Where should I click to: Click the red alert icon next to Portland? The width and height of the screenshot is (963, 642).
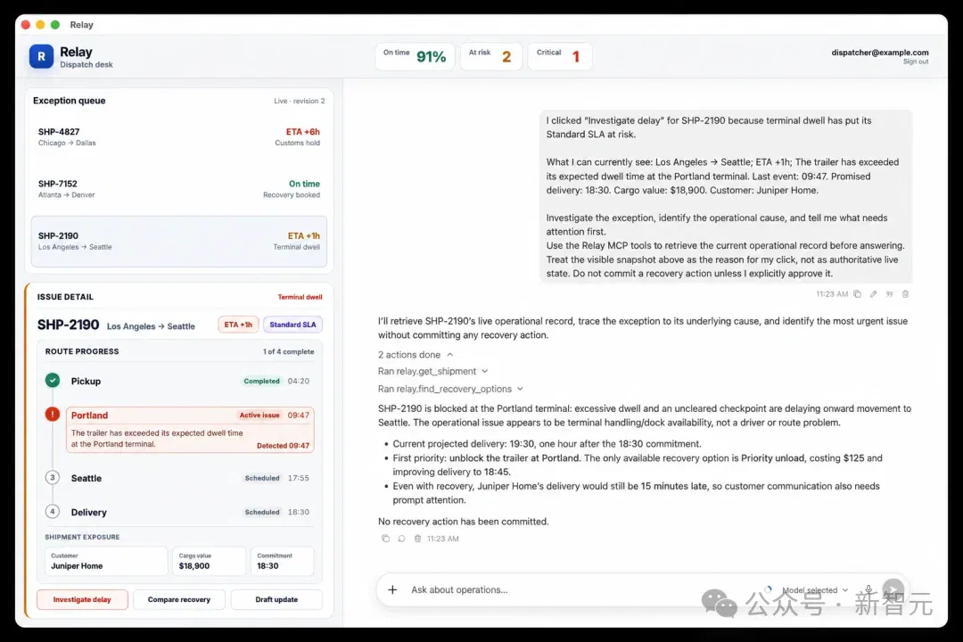(x=53, y=414)
